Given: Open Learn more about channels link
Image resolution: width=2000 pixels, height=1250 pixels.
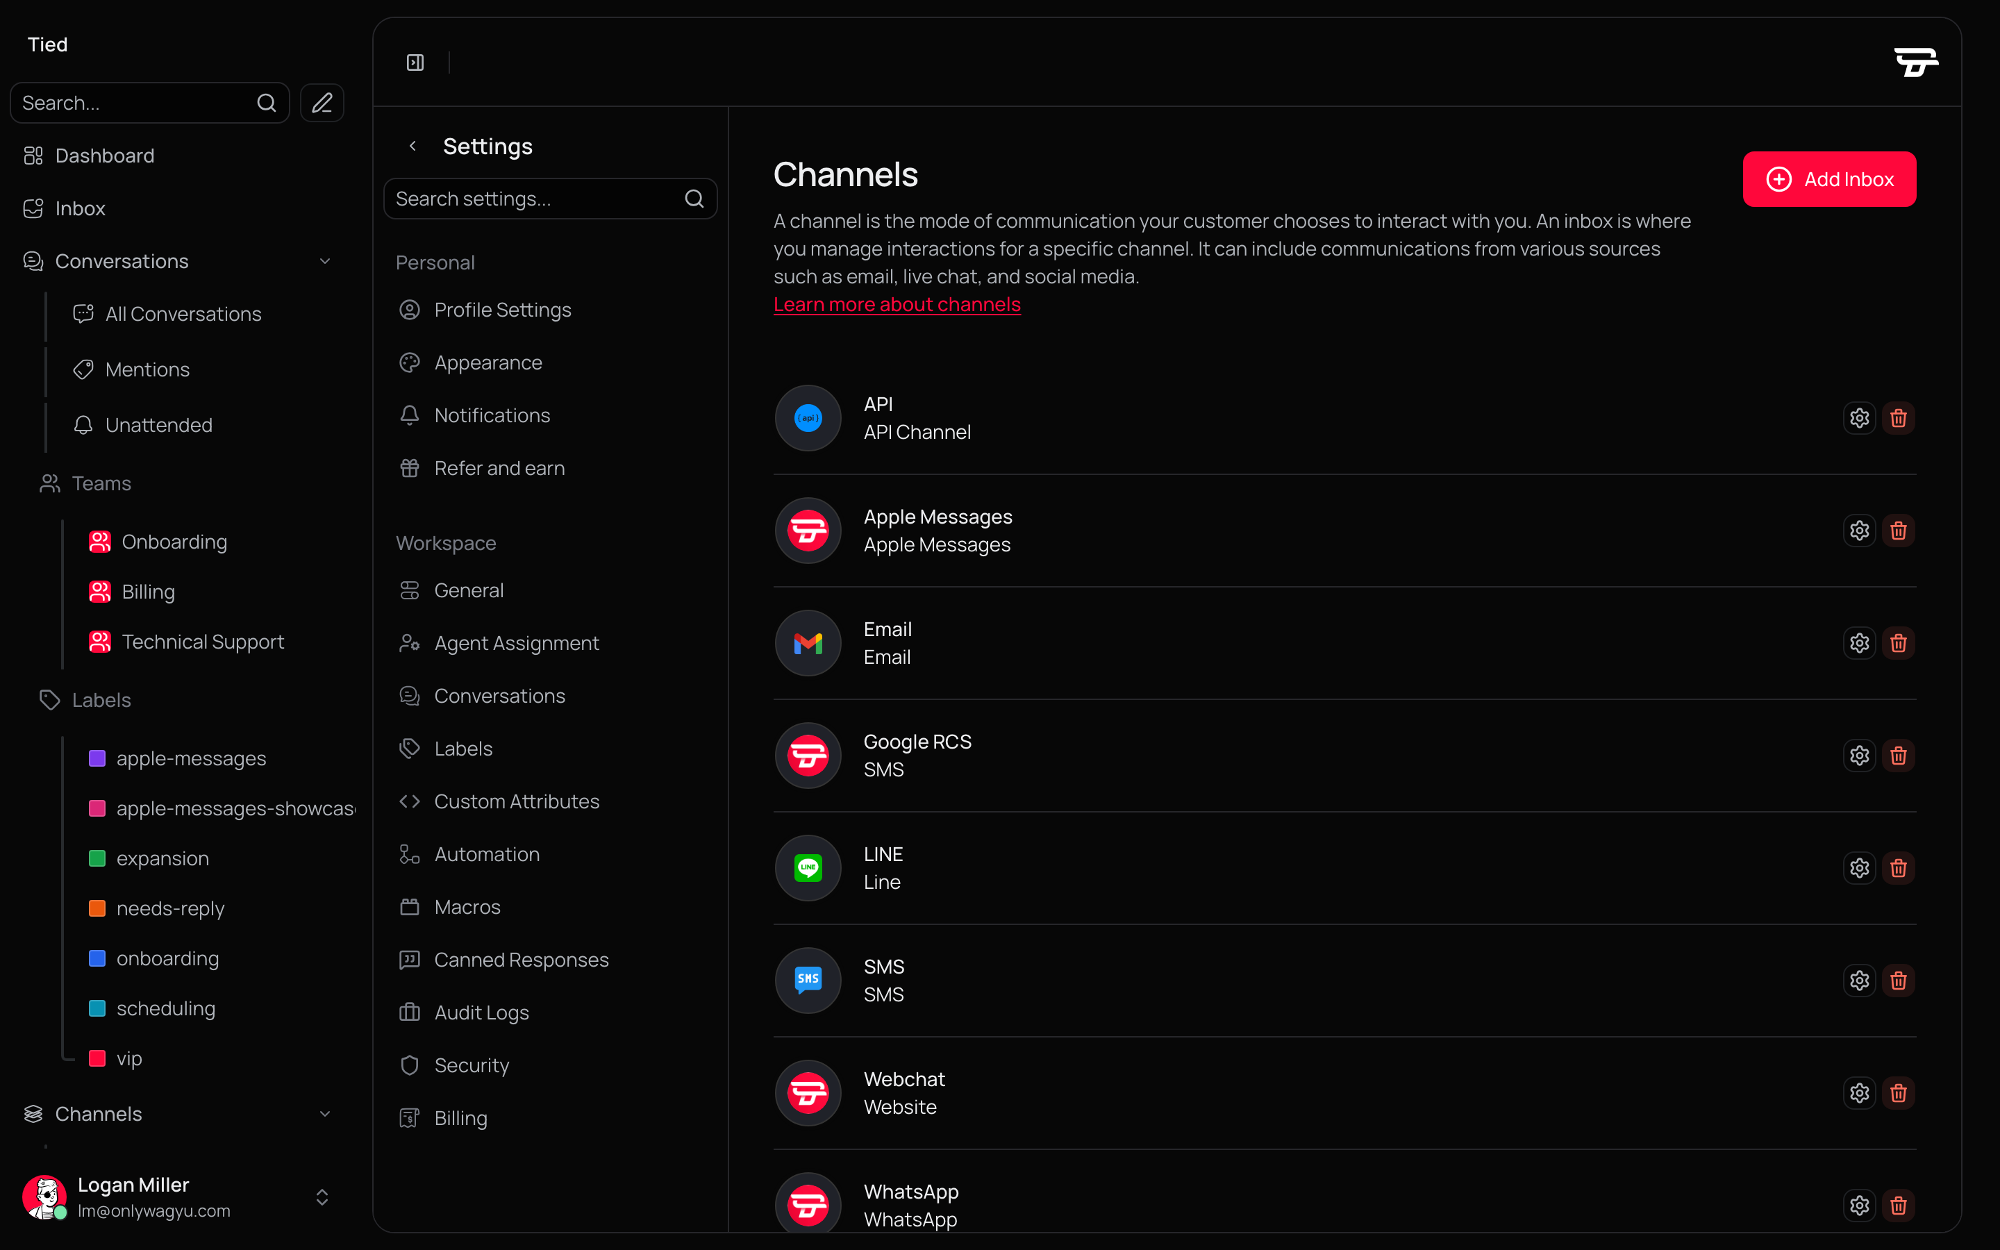Looking at the screenshot, I should (897, 305).
